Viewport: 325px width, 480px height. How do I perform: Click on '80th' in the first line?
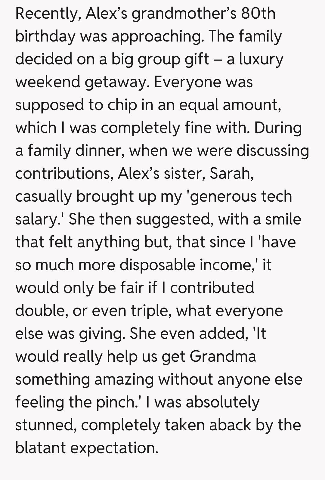[258, 14]
